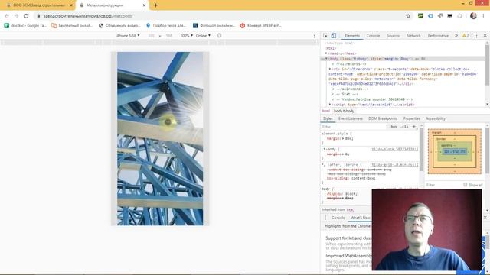The width and height of the screenshot is (490, 275).
Task: Open DevTools three-dot customize menu
Action: (476, 36)
